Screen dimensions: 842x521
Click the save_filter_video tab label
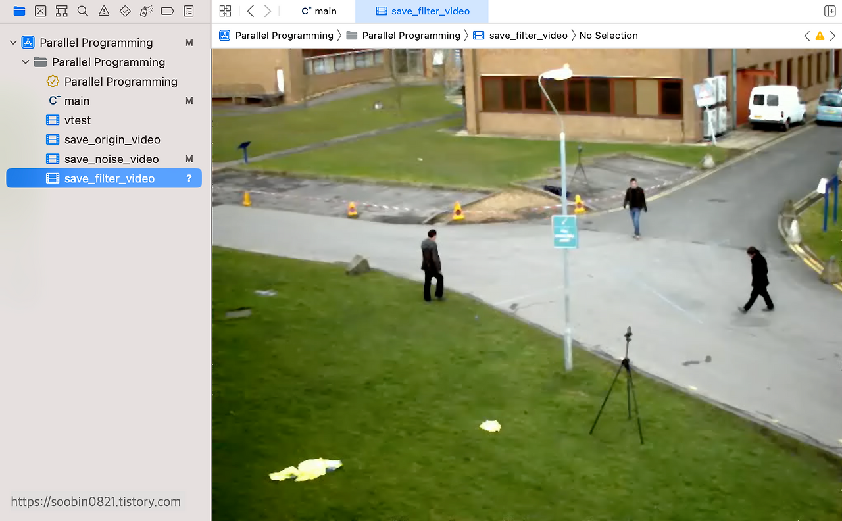click(x=430, y=11)
